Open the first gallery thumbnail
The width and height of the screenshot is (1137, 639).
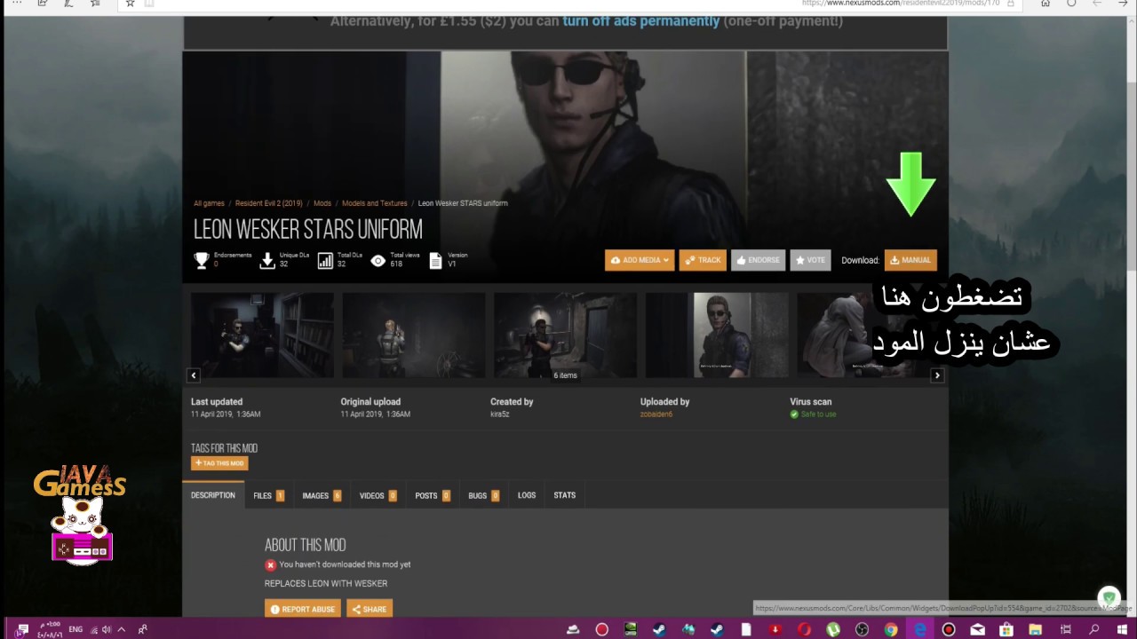click(x=262, y=335)
